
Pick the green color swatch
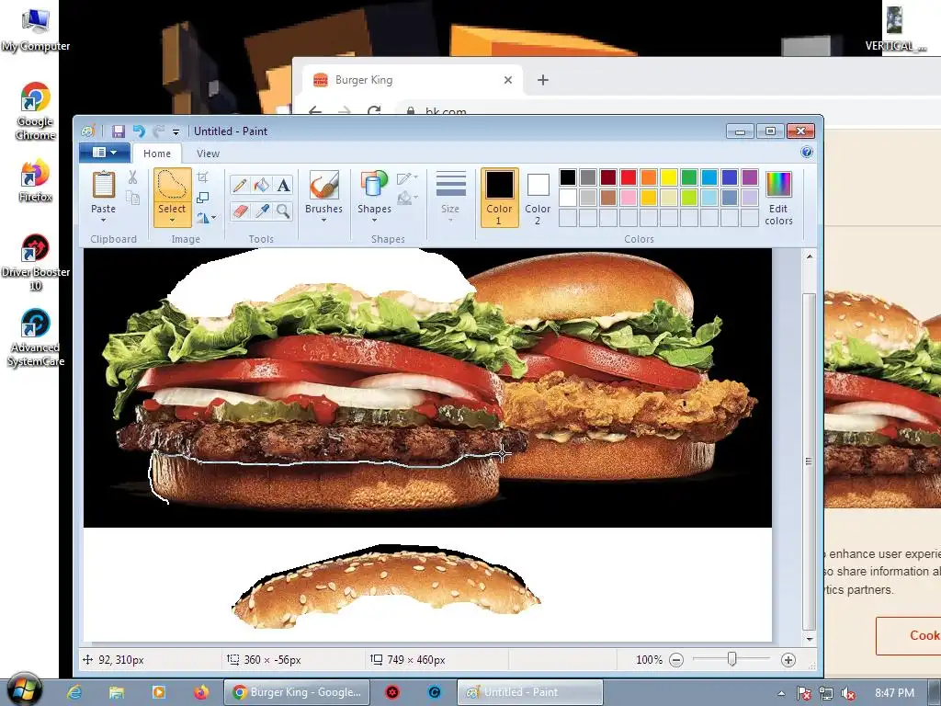[x=689, y=177]
